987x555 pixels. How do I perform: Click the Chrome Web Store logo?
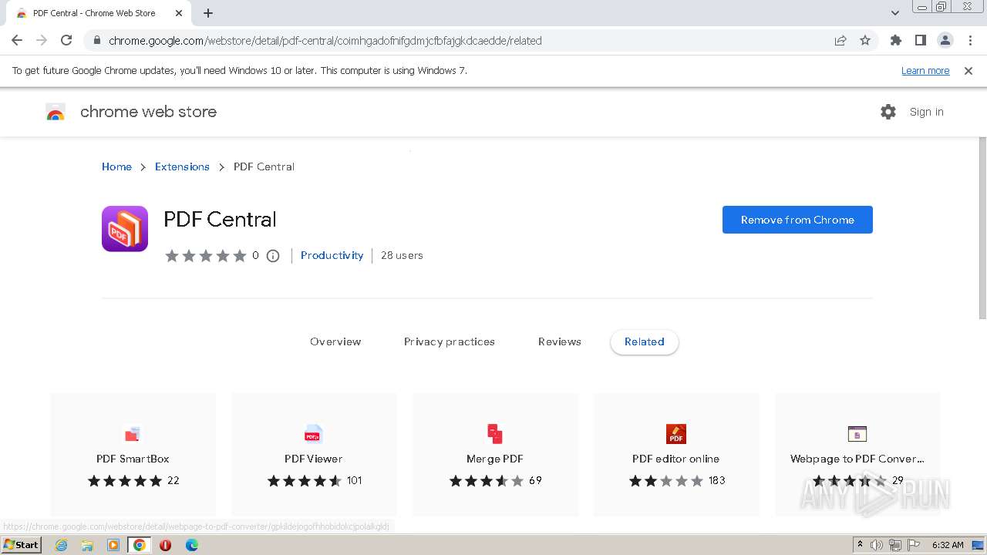point(56,113)
